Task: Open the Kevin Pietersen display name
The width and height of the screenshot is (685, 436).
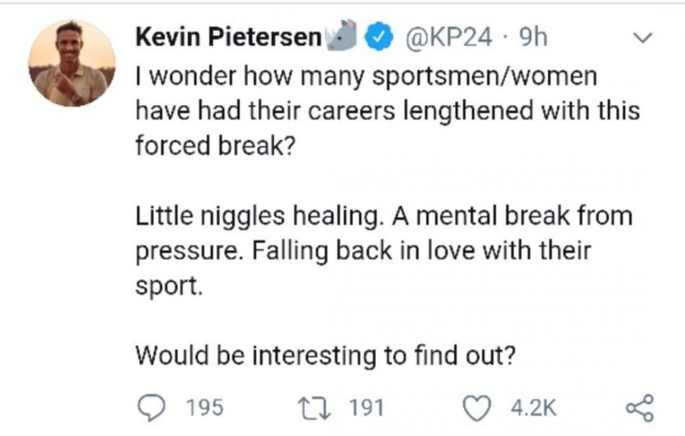Action: pos(229,36)
